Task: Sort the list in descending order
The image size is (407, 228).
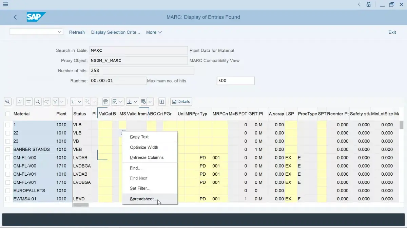Action: point(28,101)
